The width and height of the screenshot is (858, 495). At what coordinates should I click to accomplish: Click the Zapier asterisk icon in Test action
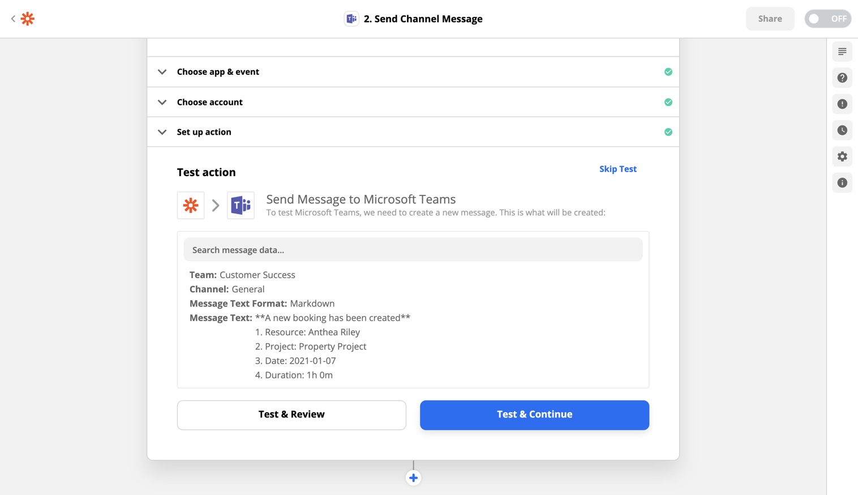click(191, 205)
